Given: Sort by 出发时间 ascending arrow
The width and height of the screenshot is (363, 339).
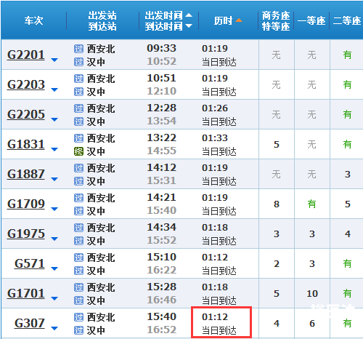Looking at the screenshot, I should pos(189,15).
